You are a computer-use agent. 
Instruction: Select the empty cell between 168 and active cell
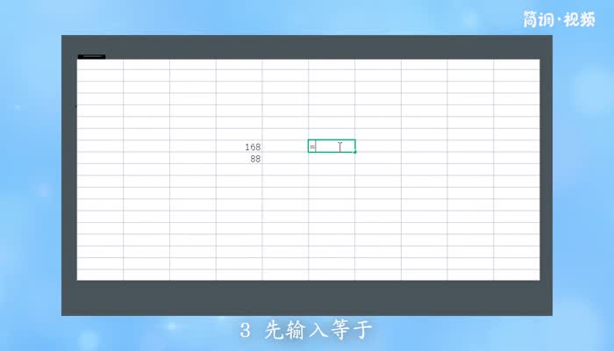[285, 147]
